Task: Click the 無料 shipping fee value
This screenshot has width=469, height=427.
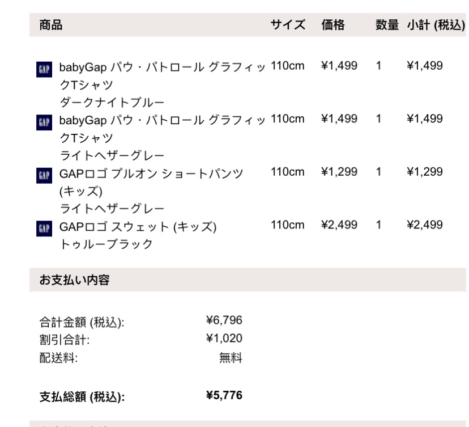Action: pos(231,358)
